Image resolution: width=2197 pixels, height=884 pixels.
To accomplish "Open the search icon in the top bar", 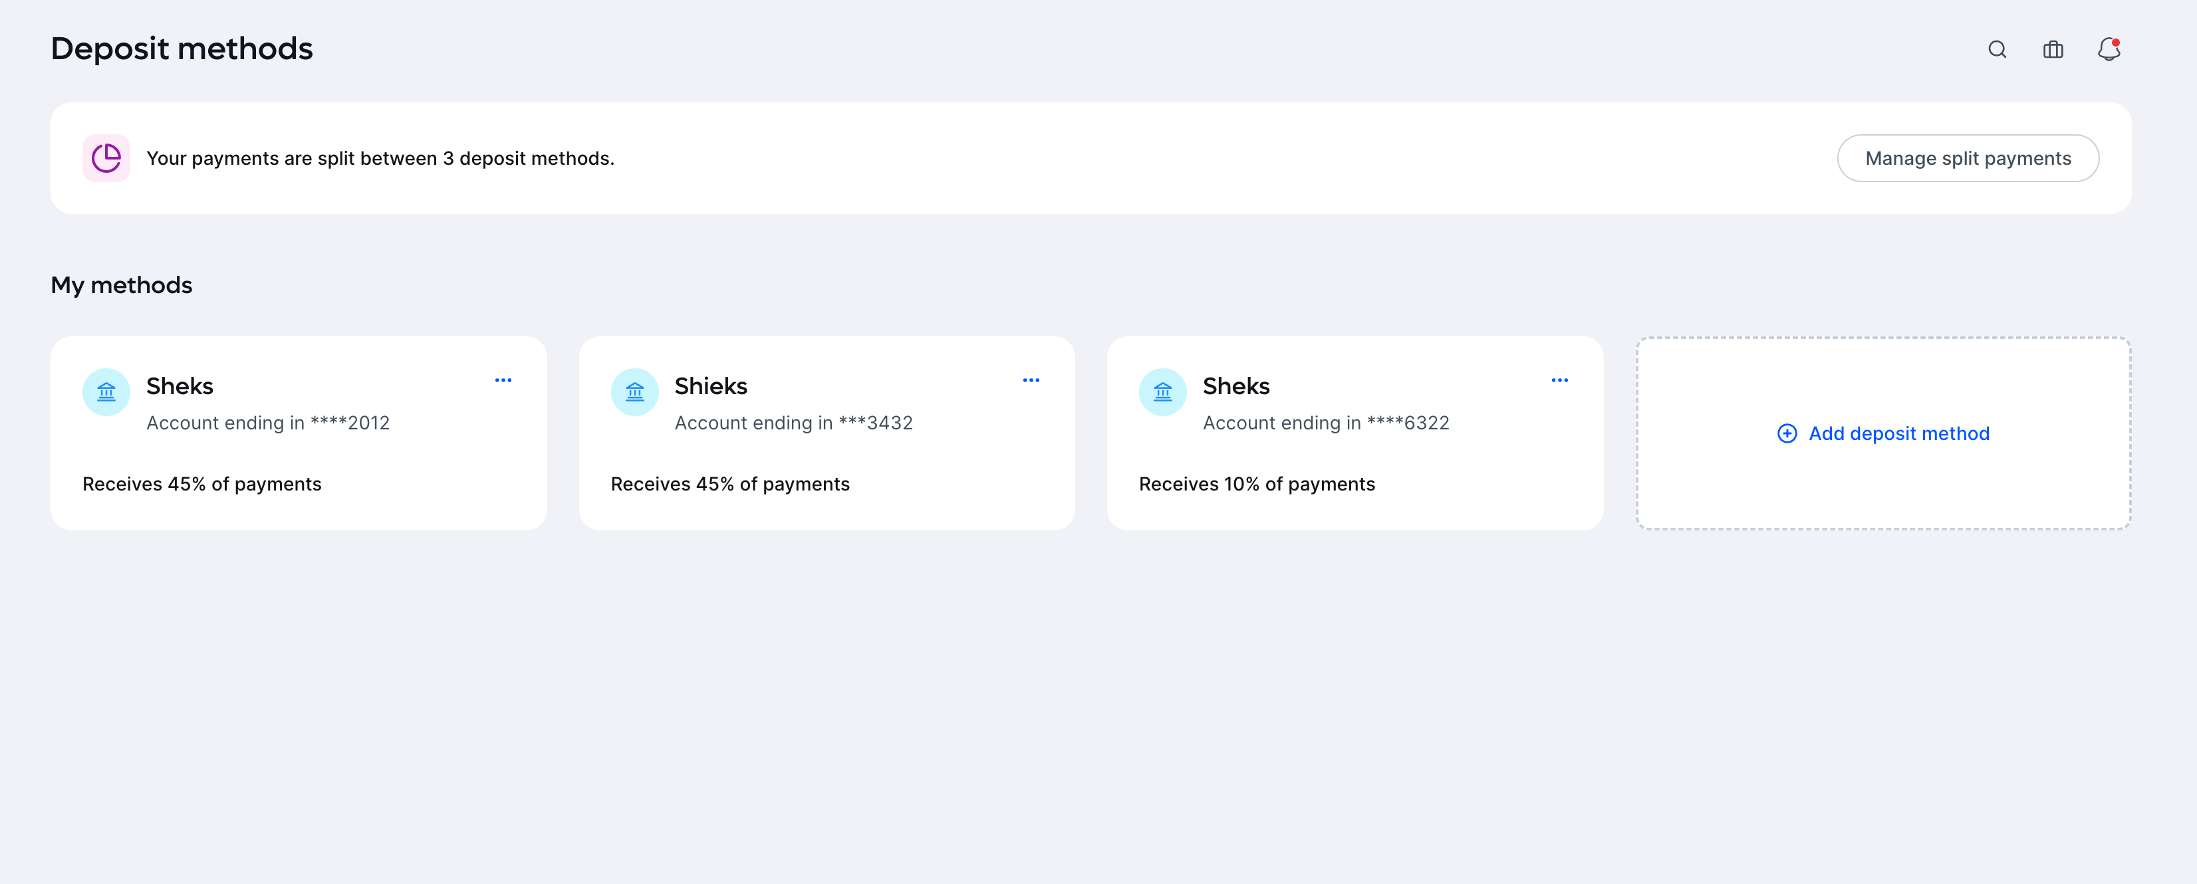I will pos(1997,49).
